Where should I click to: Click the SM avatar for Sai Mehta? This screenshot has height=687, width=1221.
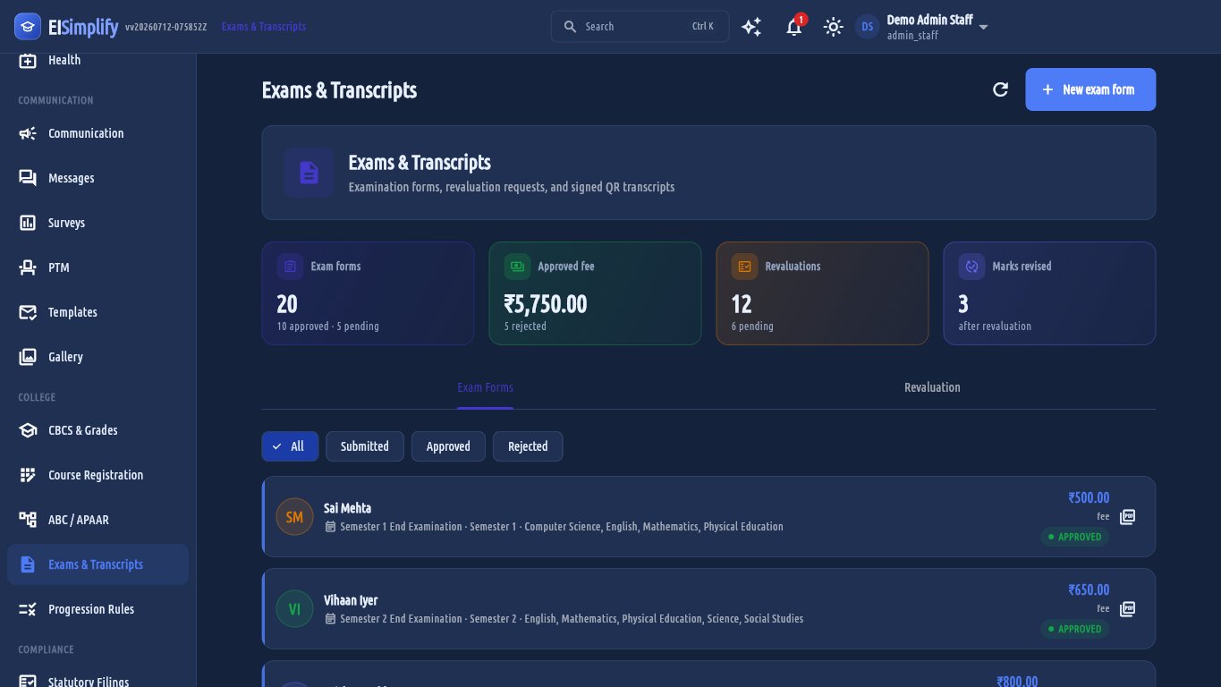pos(295,517)
